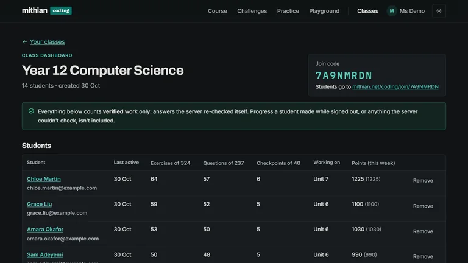Click the Checkpoints of 40 column header

click(x=278, y=163)
